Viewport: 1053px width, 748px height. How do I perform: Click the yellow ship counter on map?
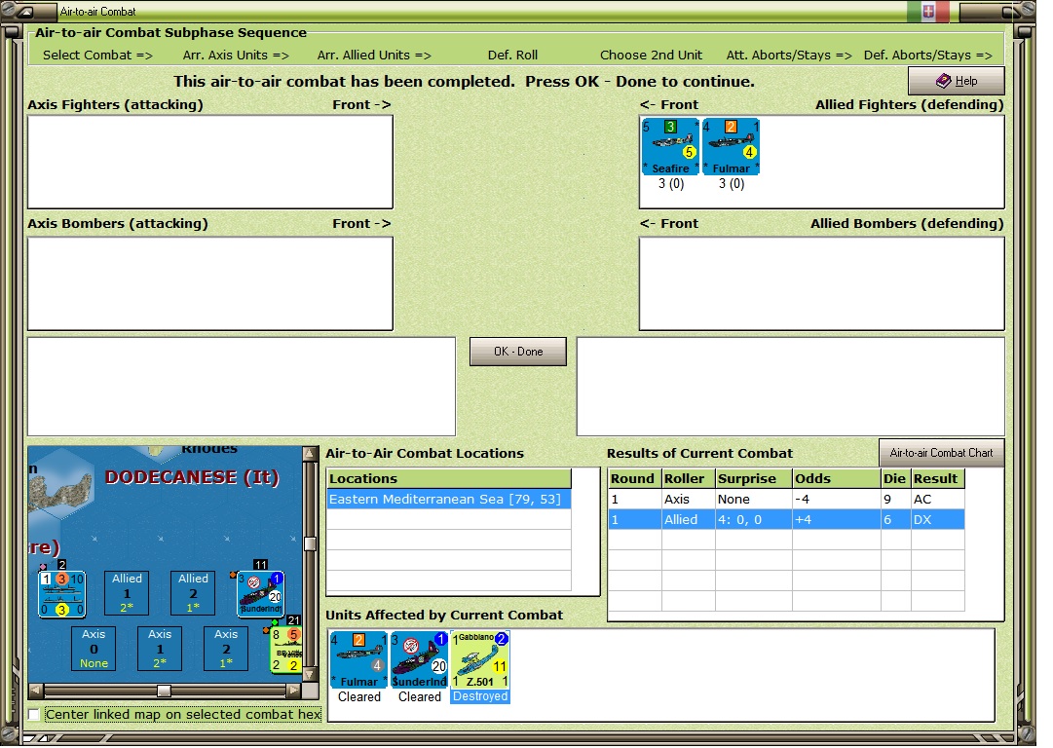pyautogui.click(x=286, y=650)
